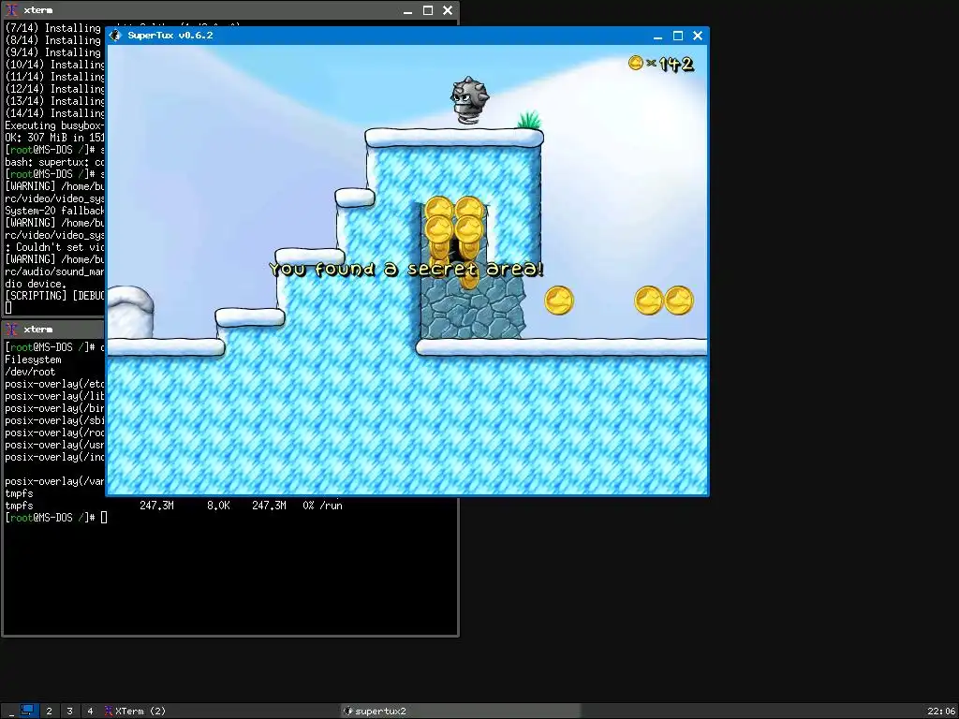959x719 pixels.
Task: Close the SuperTux v0.6.2 window
Action: click(x=697, y=37)
